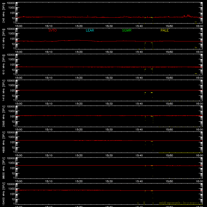Select the 410 MHz [SFU] axis title
207x207 pixels.
4,39
